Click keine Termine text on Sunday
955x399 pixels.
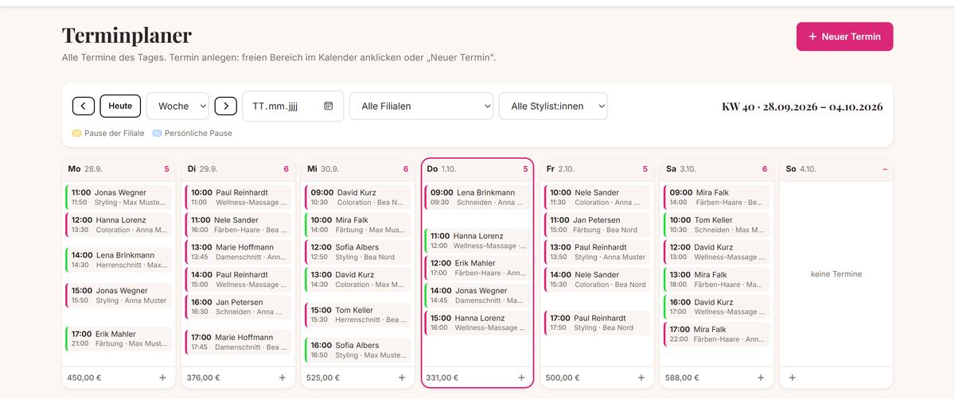click(836, 274)
